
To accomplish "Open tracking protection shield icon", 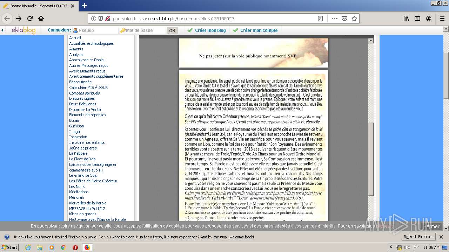I will [x=101, y=19].
